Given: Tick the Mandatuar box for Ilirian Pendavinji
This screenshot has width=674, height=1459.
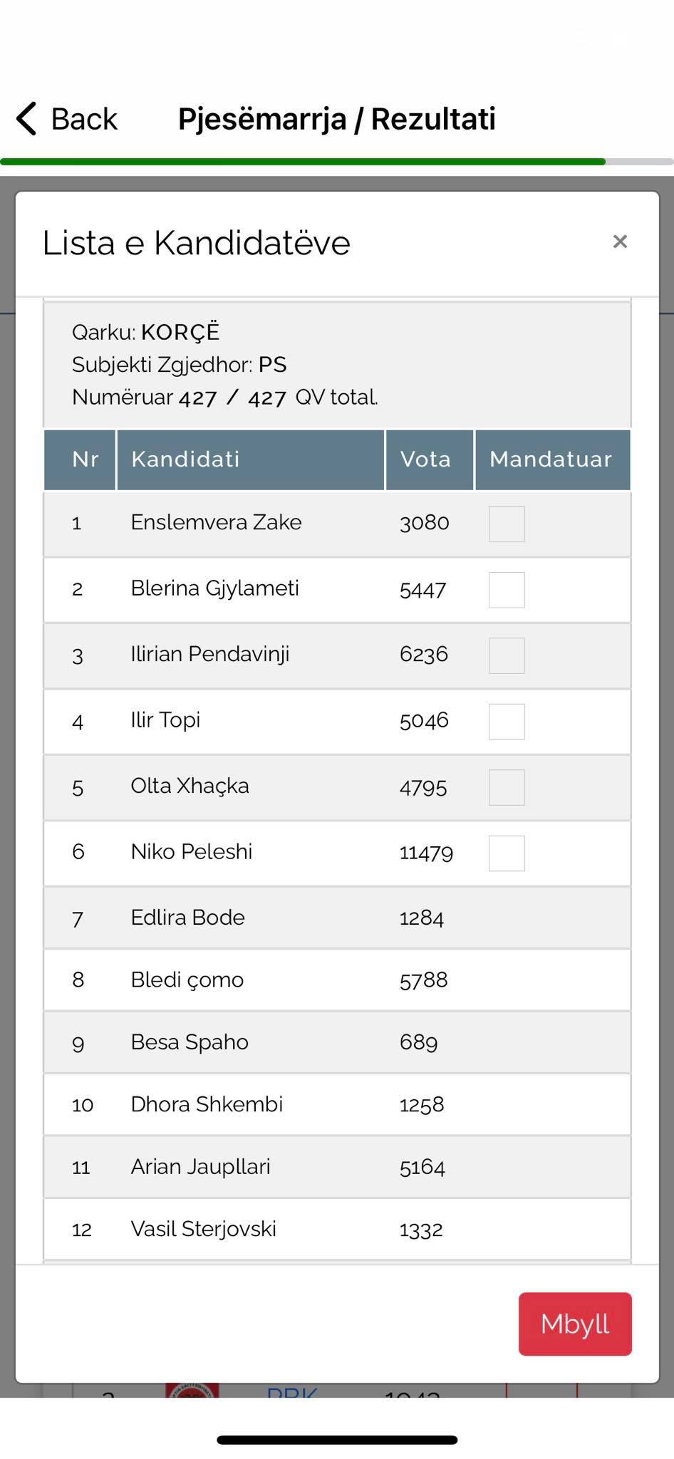Looking at the screenshot, I should pos(507,655).
